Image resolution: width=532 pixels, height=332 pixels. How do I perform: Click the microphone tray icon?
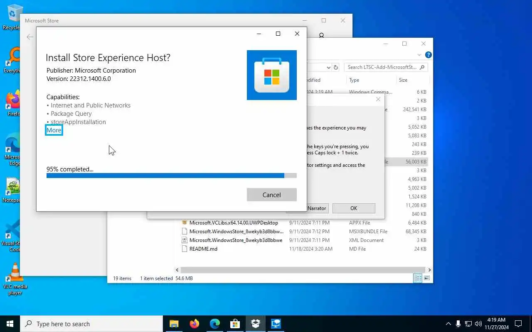pyautogui.click(x=458, y=324)
